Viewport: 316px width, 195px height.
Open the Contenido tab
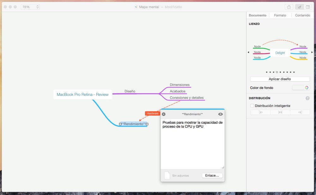click(302, 15)
